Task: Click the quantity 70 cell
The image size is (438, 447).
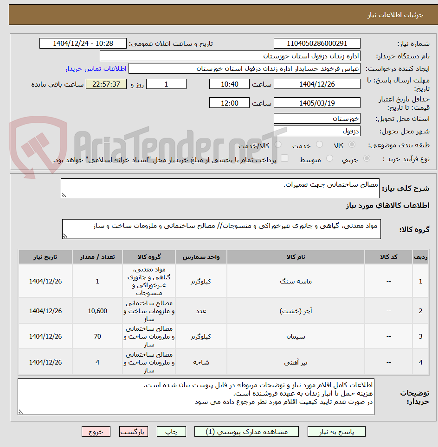Action: coord(97,336)
